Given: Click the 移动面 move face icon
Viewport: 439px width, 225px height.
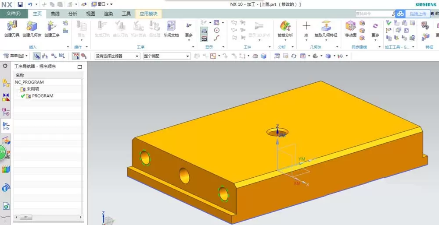Looking at the screenshot, I should [x=350, y=26].
